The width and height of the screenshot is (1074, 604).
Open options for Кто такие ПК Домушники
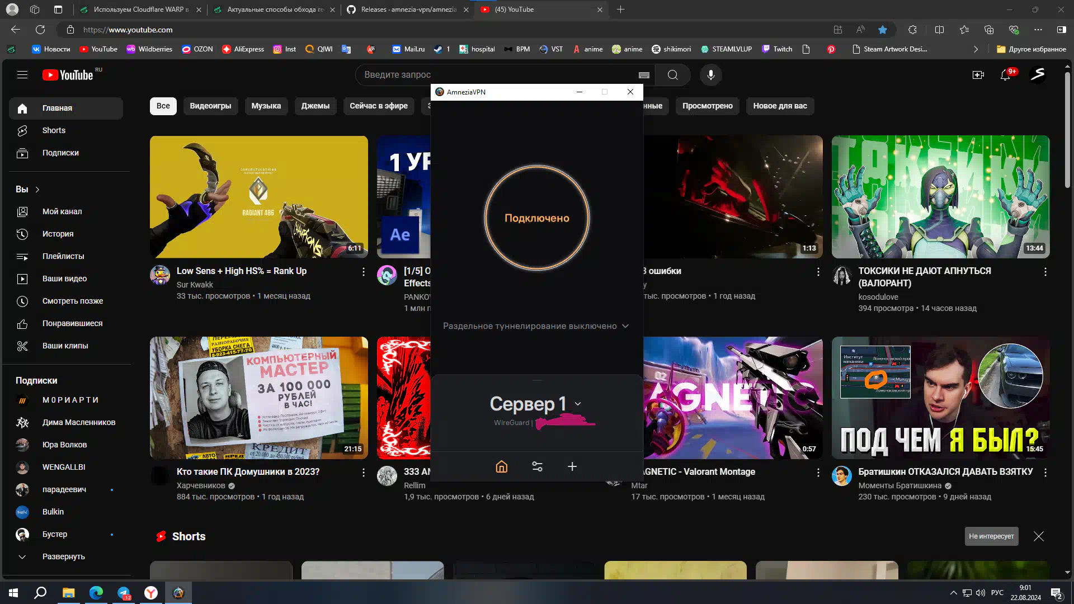click(364, 473)
